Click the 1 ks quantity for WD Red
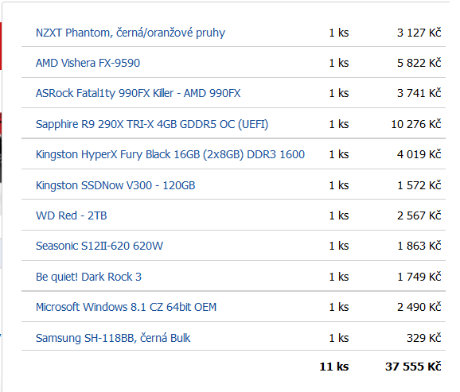This screenshot has height=392, width=460. tap(339, 215)
